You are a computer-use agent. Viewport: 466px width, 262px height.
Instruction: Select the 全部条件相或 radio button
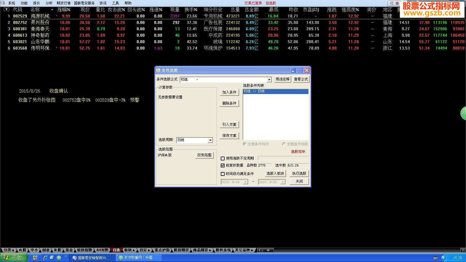click(x=284, y=144)
